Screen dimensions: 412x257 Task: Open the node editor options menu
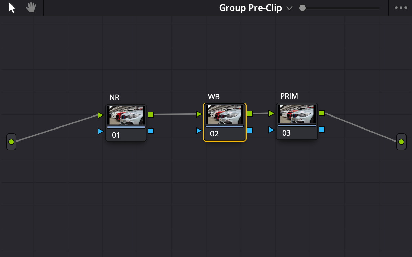tap(400, 7)
